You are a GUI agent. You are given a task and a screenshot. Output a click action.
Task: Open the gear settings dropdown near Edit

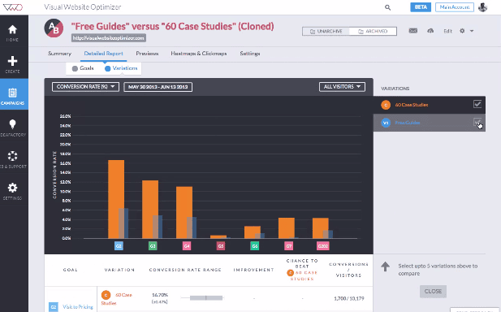tap(466, 31)
